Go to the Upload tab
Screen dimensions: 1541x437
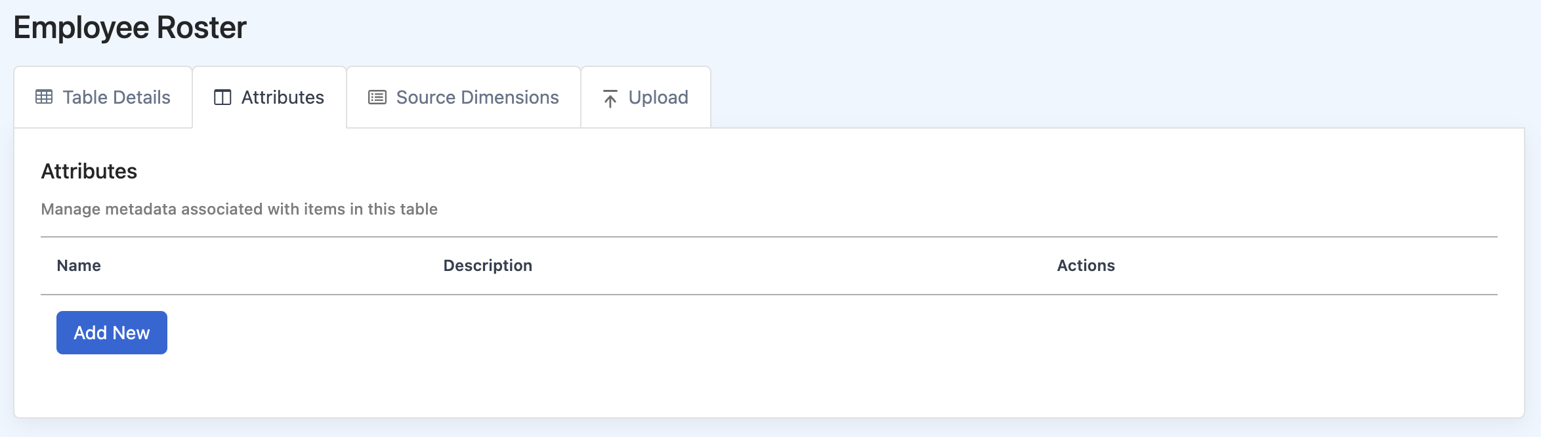tap(646, 97)
